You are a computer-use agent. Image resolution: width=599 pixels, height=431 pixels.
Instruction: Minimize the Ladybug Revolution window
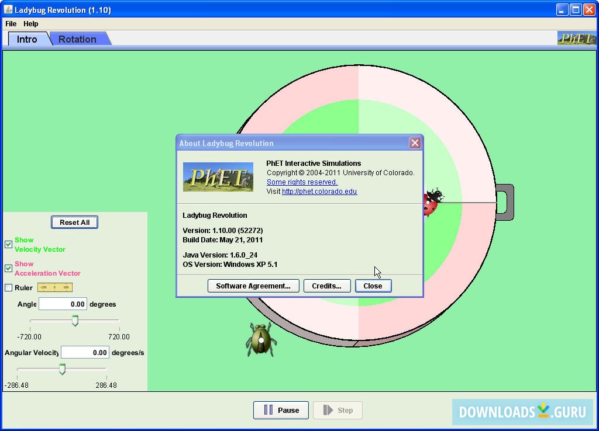tap(562, 9)
